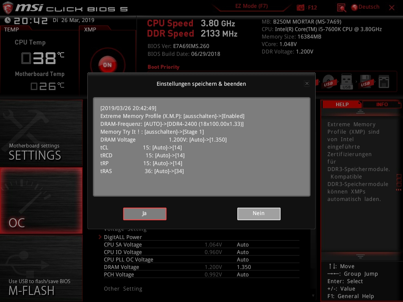Toggle the XMP ON button
This screenshot has height=302, width=403.
point(107,65)
